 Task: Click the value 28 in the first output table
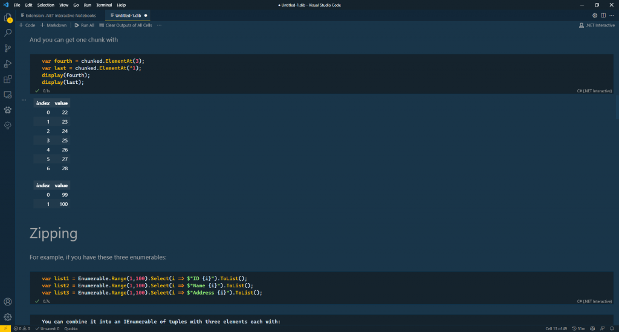coord(65,168)
